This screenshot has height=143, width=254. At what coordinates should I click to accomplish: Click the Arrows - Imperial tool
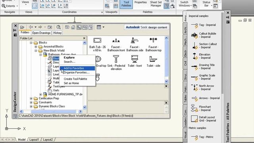pyautogui.click(x=206, y=98)
